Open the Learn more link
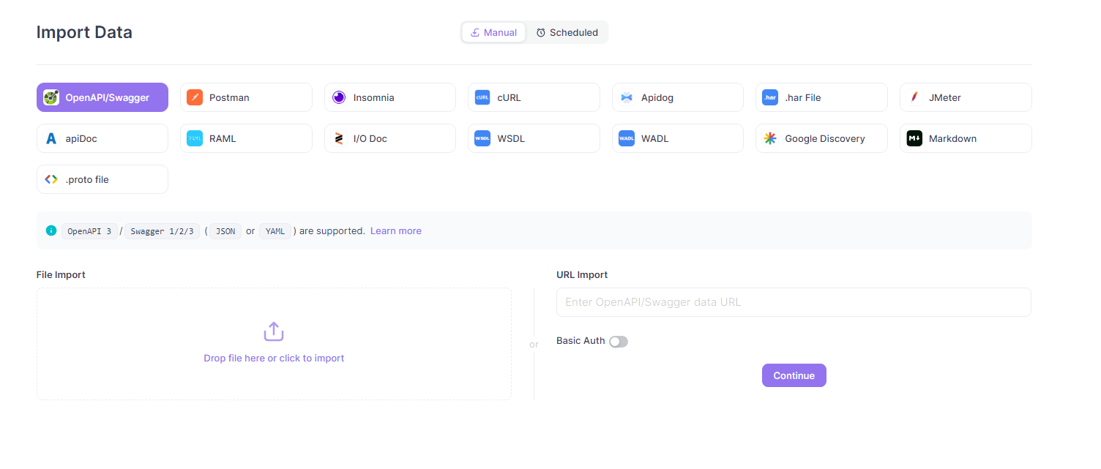Image resolution: width=1101 pixels, height=469 pixels. (x=396, y=230)
